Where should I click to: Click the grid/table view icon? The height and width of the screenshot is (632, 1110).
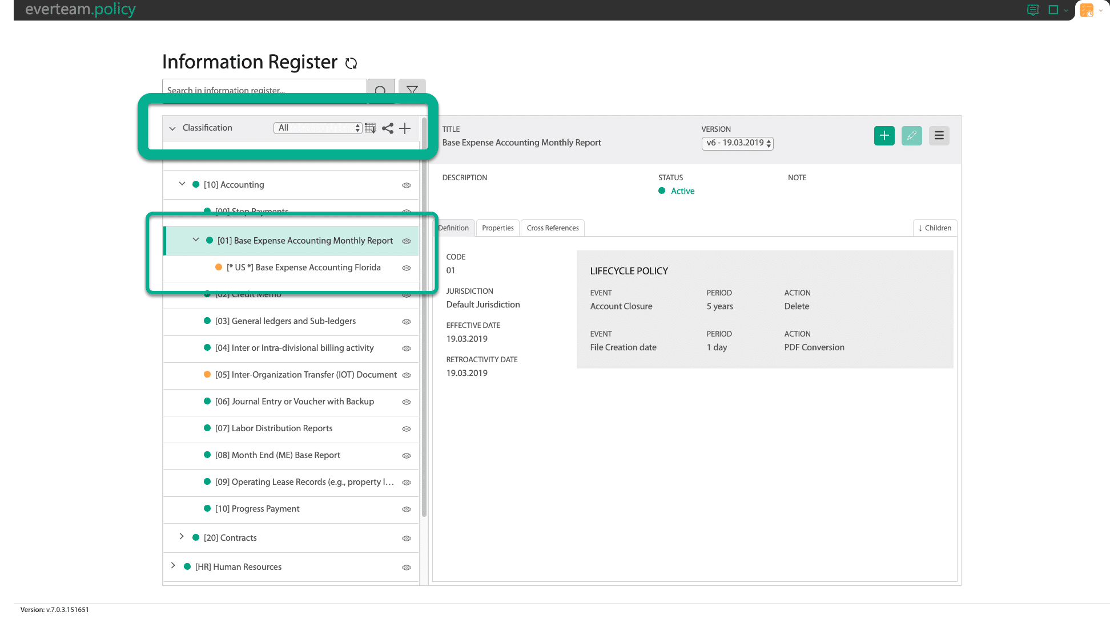pos(370,128)
